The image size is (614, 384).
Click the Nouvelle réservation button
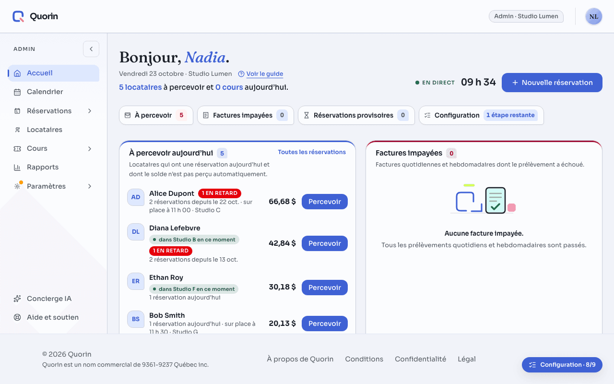coord(552,83)
